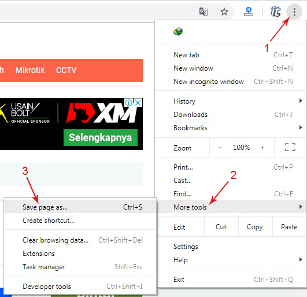The width and height of the screenshot is (307, 297).
Task: Open Task manager from the submenu
Action: [80, 267]
